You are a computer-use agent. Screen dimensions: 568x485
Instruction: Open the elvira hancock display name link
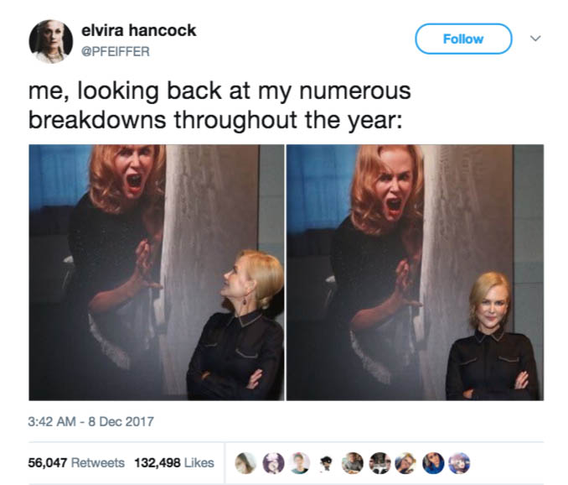(139, 30)
